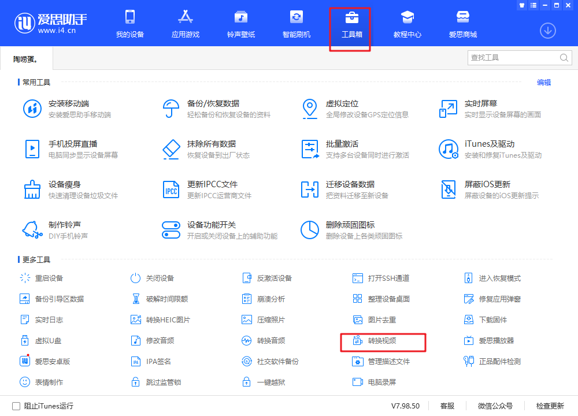Open 迁移设备数据 transfer icon

310,190
